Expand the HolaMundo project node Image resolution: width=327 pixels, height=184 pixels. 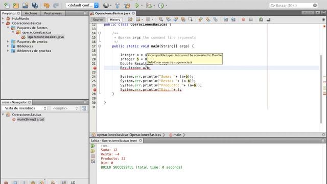point(3,18)
